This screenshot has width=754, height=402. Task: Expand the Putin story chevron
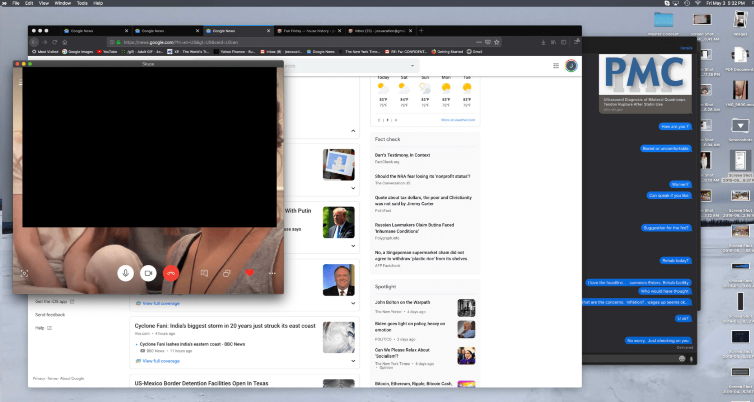click(353, 246)
